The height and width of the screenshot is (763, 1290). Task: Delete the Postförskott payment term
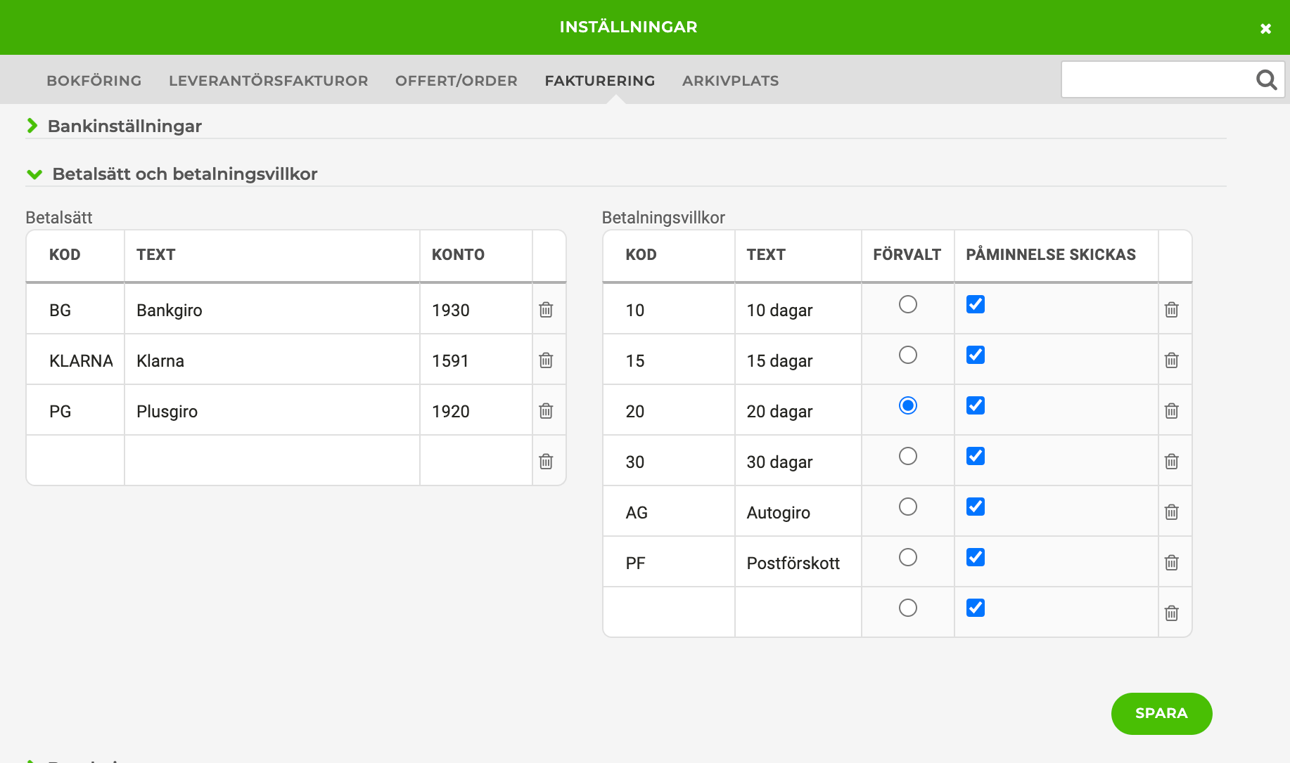(1171, 563)
